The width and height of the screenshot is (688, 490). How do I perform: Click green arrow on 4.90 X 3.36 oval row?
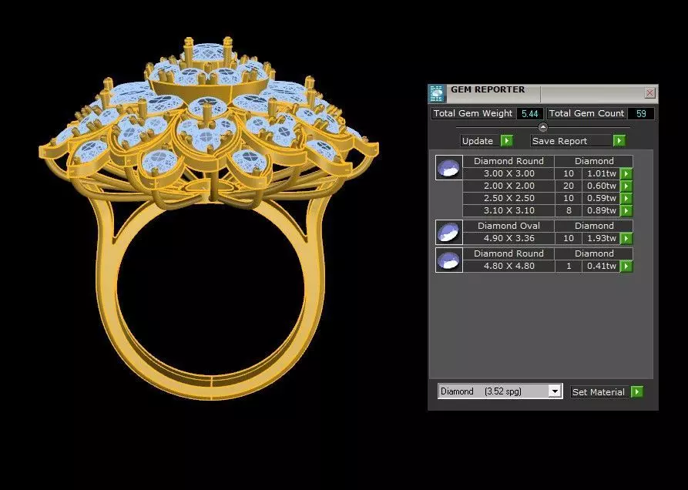pos(626,238)
